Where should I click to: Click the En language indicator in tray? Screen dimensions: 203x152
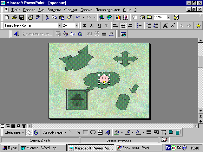[168, 148]
